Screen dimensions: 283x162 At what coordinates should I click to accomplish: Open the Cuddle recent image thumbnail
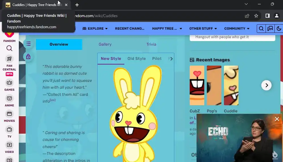(x=231, y=85)
